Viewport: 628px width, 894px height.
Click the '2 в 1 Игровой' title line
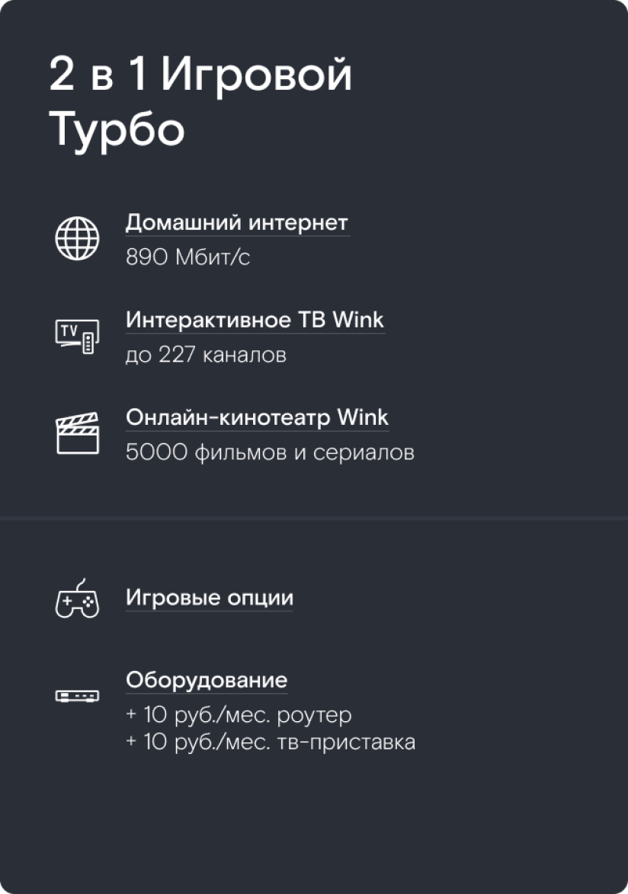point(201,76)
